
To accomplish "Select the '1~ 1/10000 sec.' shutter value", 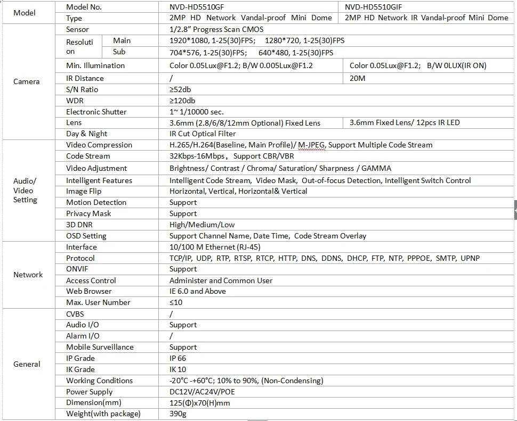I will (197, 112).
